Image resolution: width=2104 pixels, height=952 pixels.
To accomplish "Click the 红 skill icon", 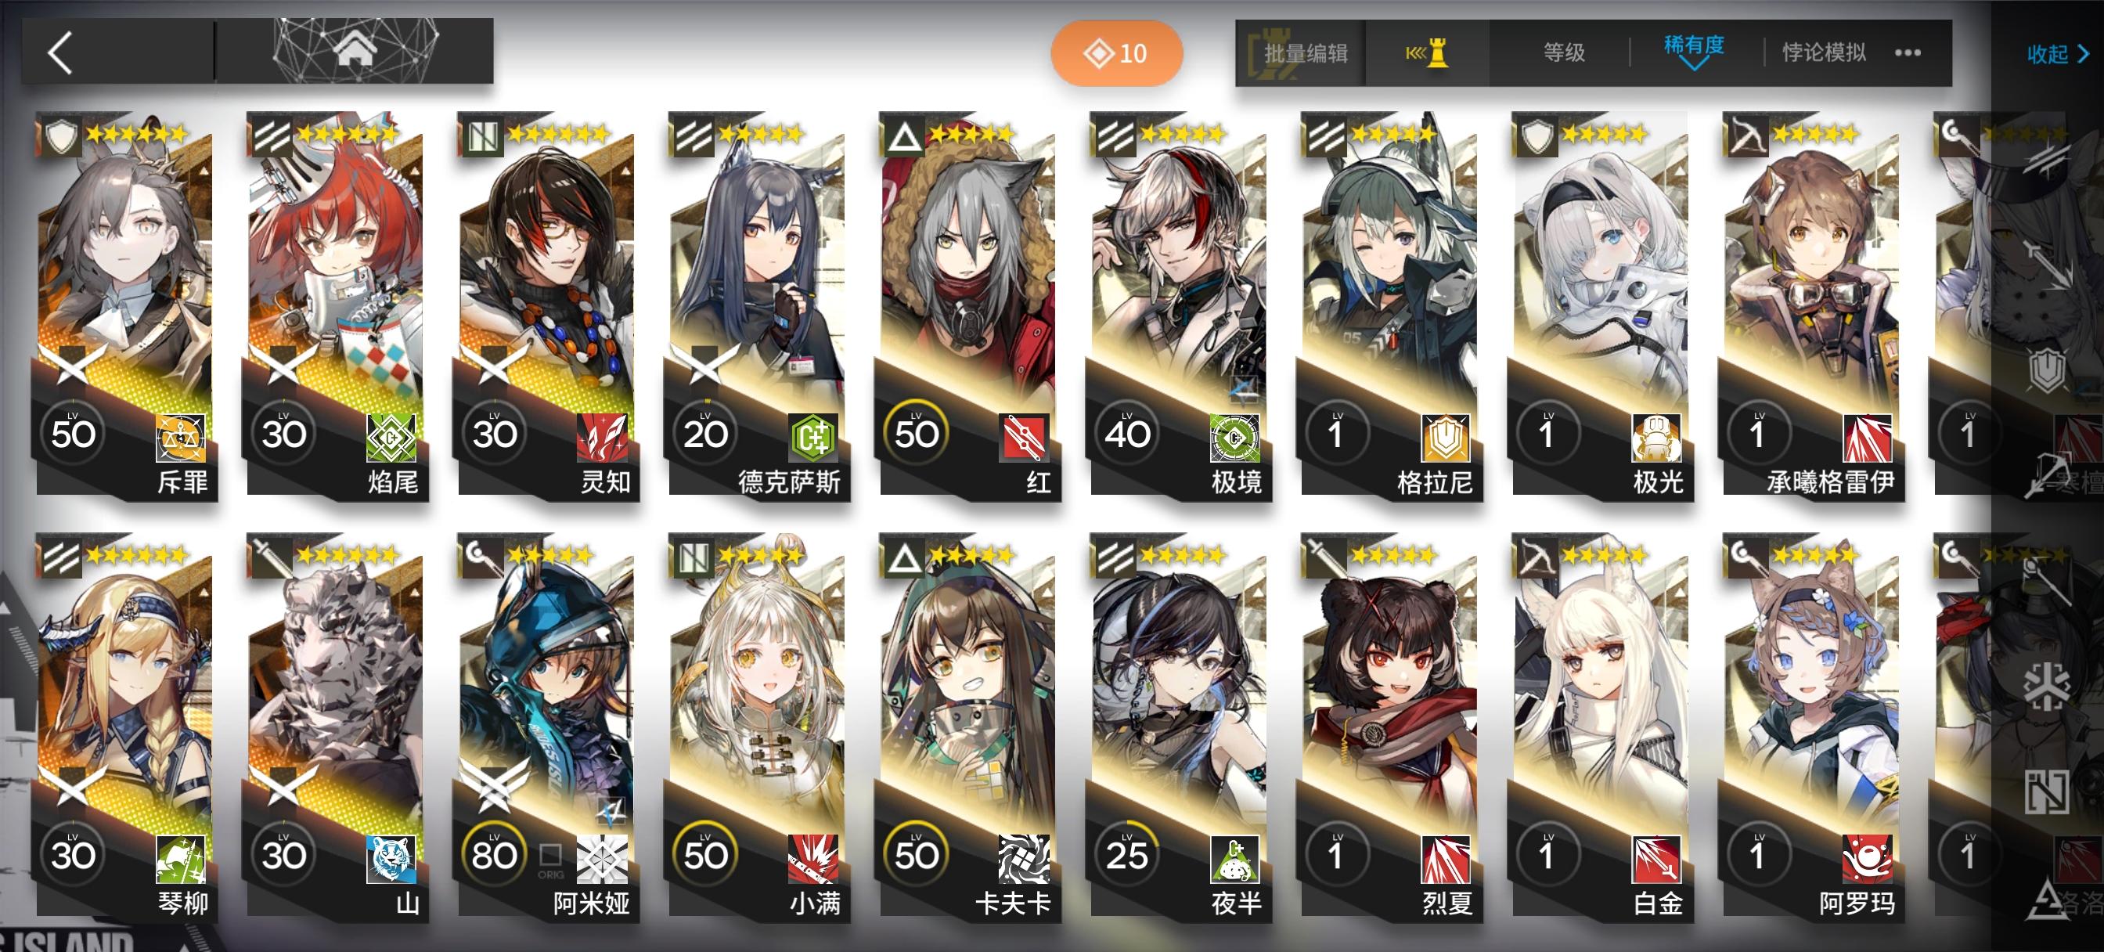I will (1025, 438).
